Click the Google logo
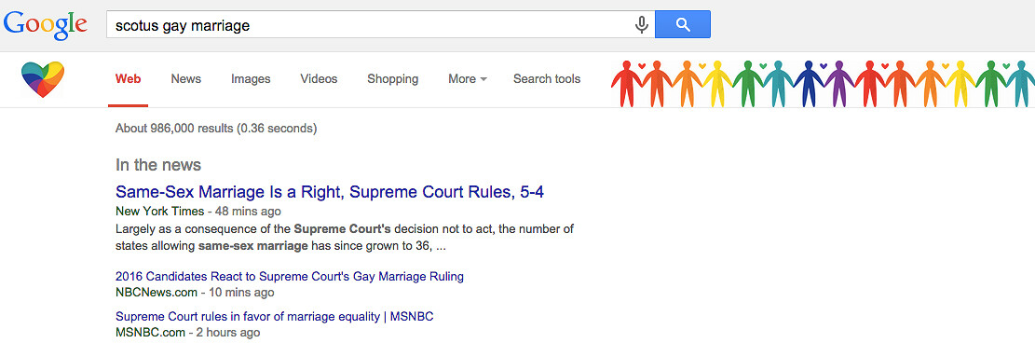Viewport: 1035px width, 343px height. tap(46, 25)
